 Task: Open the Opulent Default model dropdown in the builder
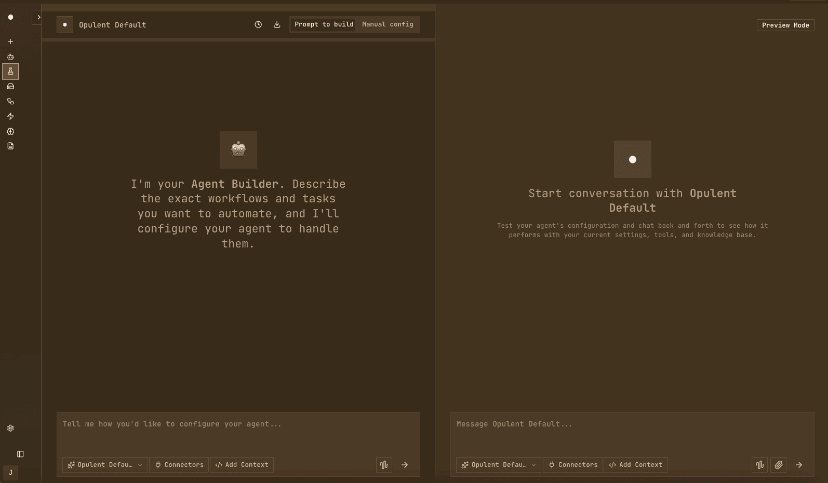pos(105,465)
